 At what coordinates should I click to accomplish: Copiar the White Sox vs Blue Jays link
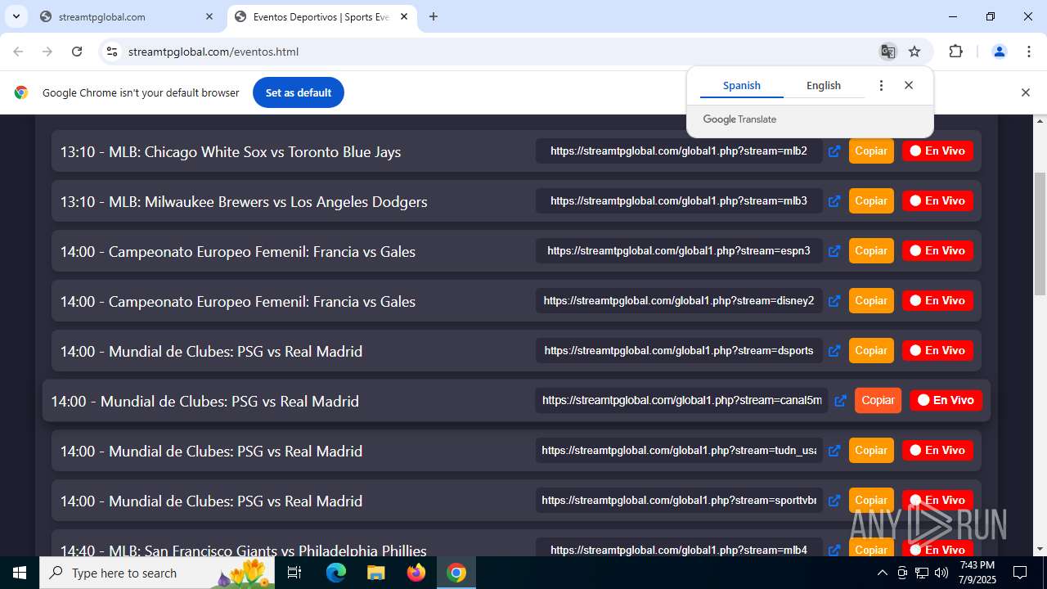(x=871, y=151)
